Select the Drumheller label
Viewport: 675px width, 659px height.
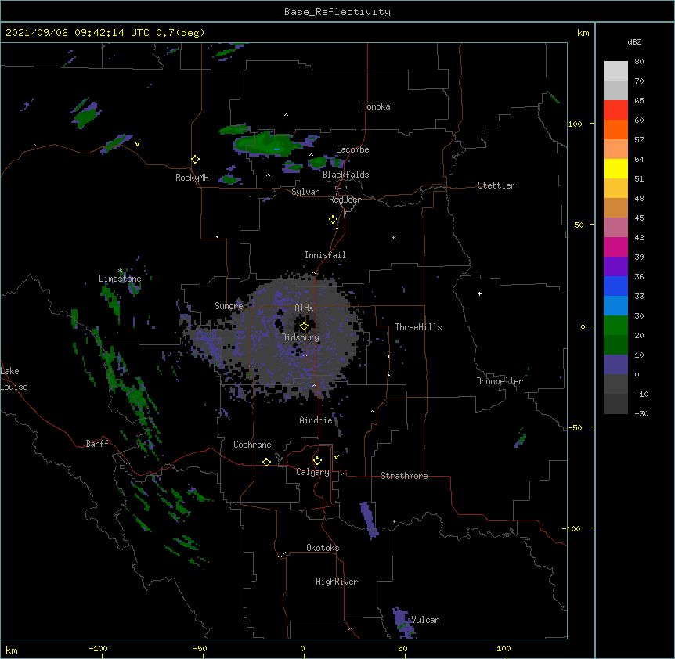(500, 381)
